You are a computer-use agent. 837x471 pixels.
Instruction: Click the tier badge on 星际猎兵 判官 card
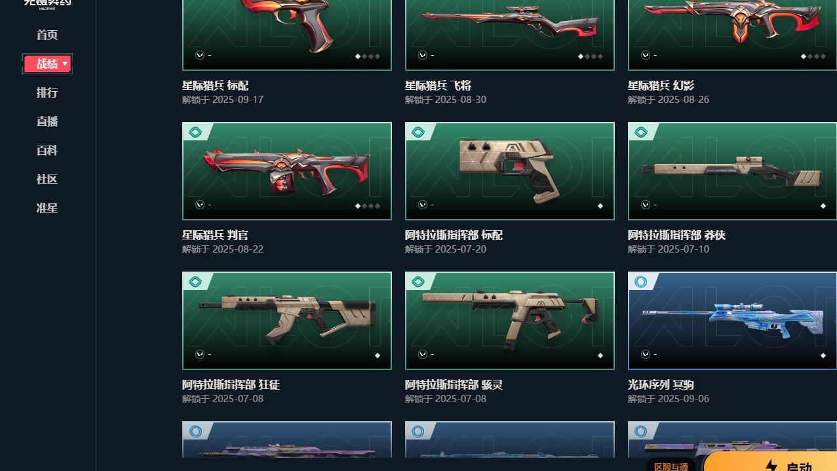(195, 133)
